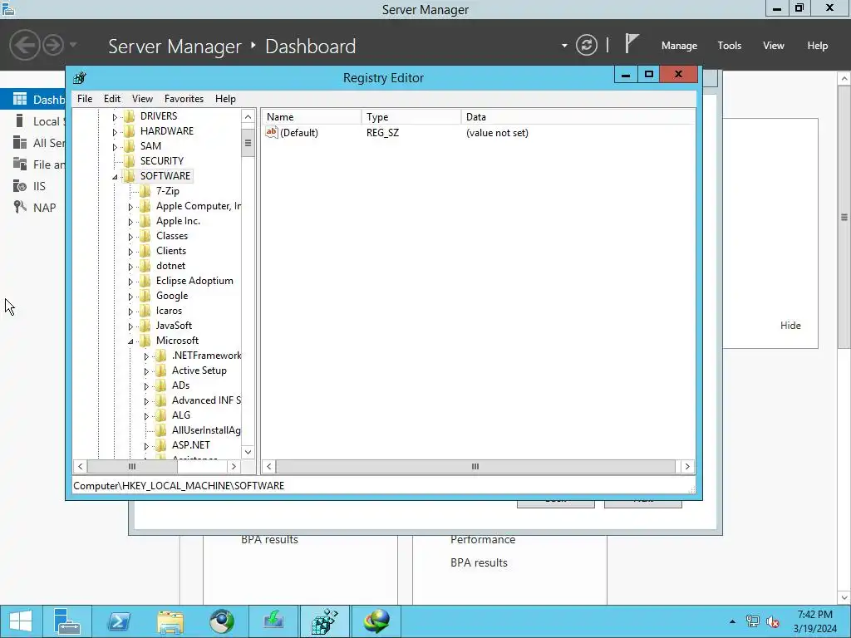This screenshot has height=638, width=851.
Task: Select the dotnet registry key
Action: [170, 266]
